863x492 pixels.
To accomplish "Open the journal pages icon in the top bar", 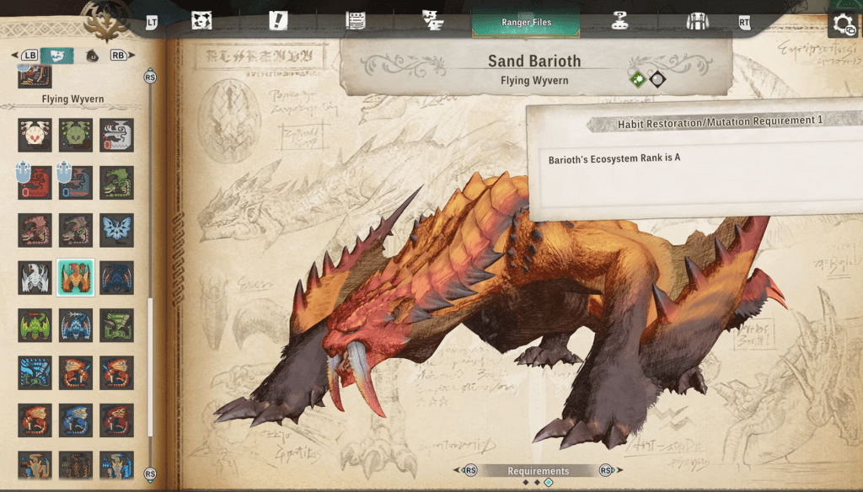I will pos(356,19).
